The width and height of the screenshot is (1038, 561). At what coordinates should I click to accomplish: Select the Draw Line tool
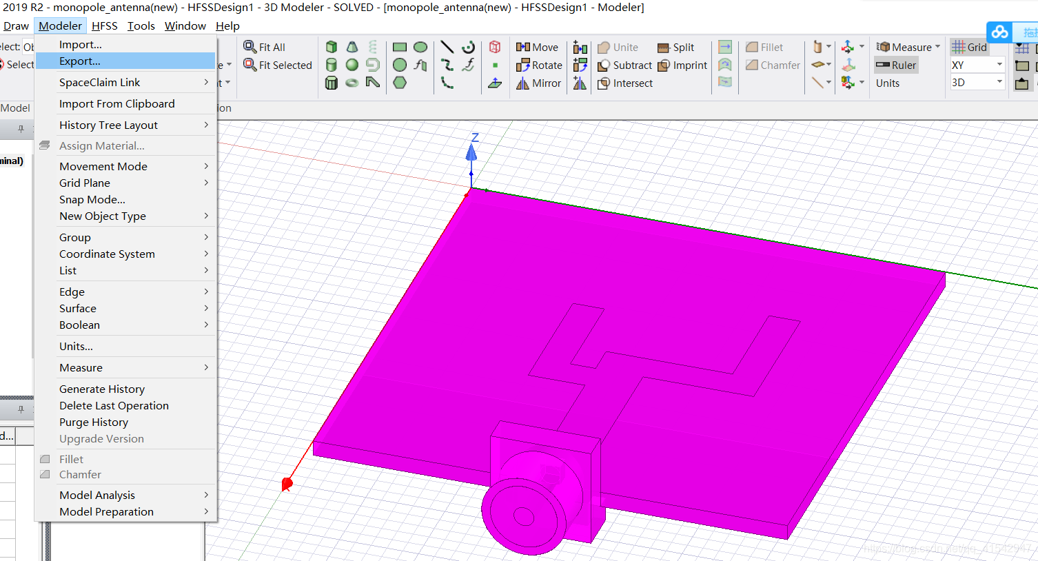pos(447,47)
